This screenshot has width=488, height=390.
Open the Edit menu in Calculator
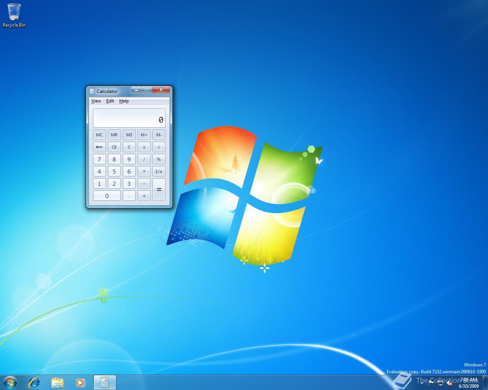110,101
